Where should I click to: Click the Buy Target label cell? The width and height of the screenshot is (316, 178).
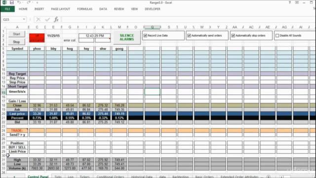[x=17, y=74]
